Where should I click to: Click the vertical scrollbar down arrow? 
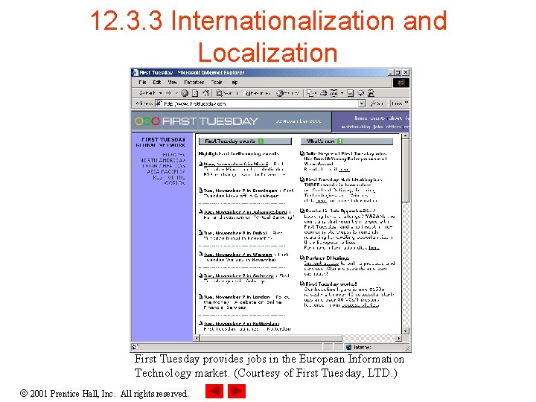tap(406, 331)
